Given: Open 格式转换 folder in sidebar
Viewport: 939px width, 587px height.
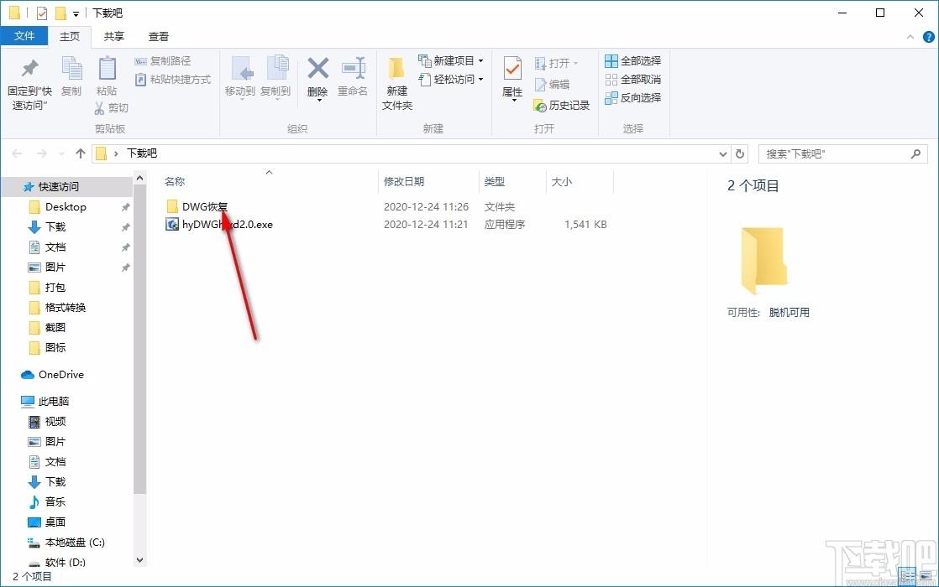Looking at the screenshot, I should 66,308.
